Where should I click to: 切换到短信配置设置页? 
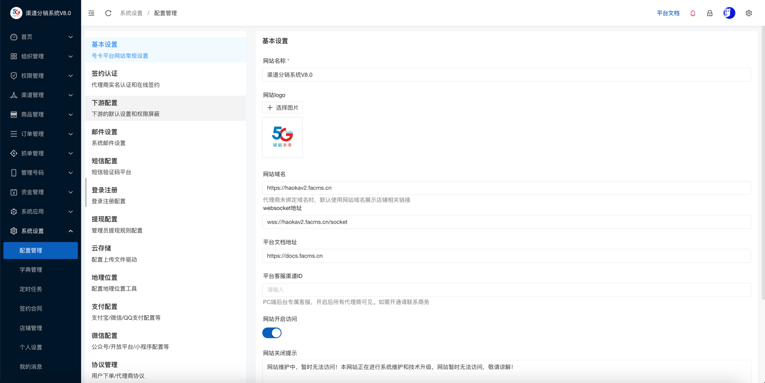coord(105,161)
